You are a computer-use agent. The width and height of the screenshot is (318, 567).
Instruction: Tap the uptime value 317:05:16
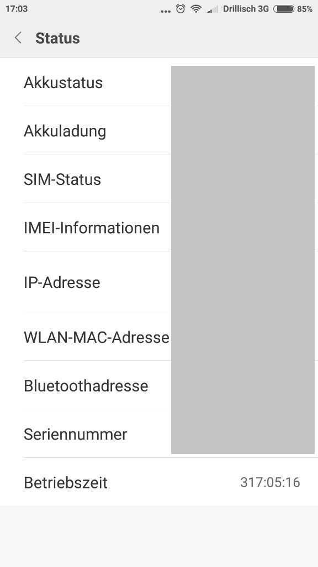coord(270,482)
